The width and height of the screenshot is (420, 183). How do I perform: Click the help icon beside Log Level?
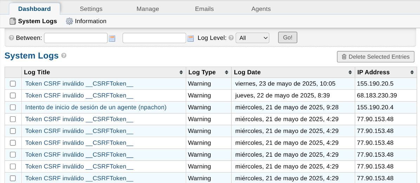[231, 38]
